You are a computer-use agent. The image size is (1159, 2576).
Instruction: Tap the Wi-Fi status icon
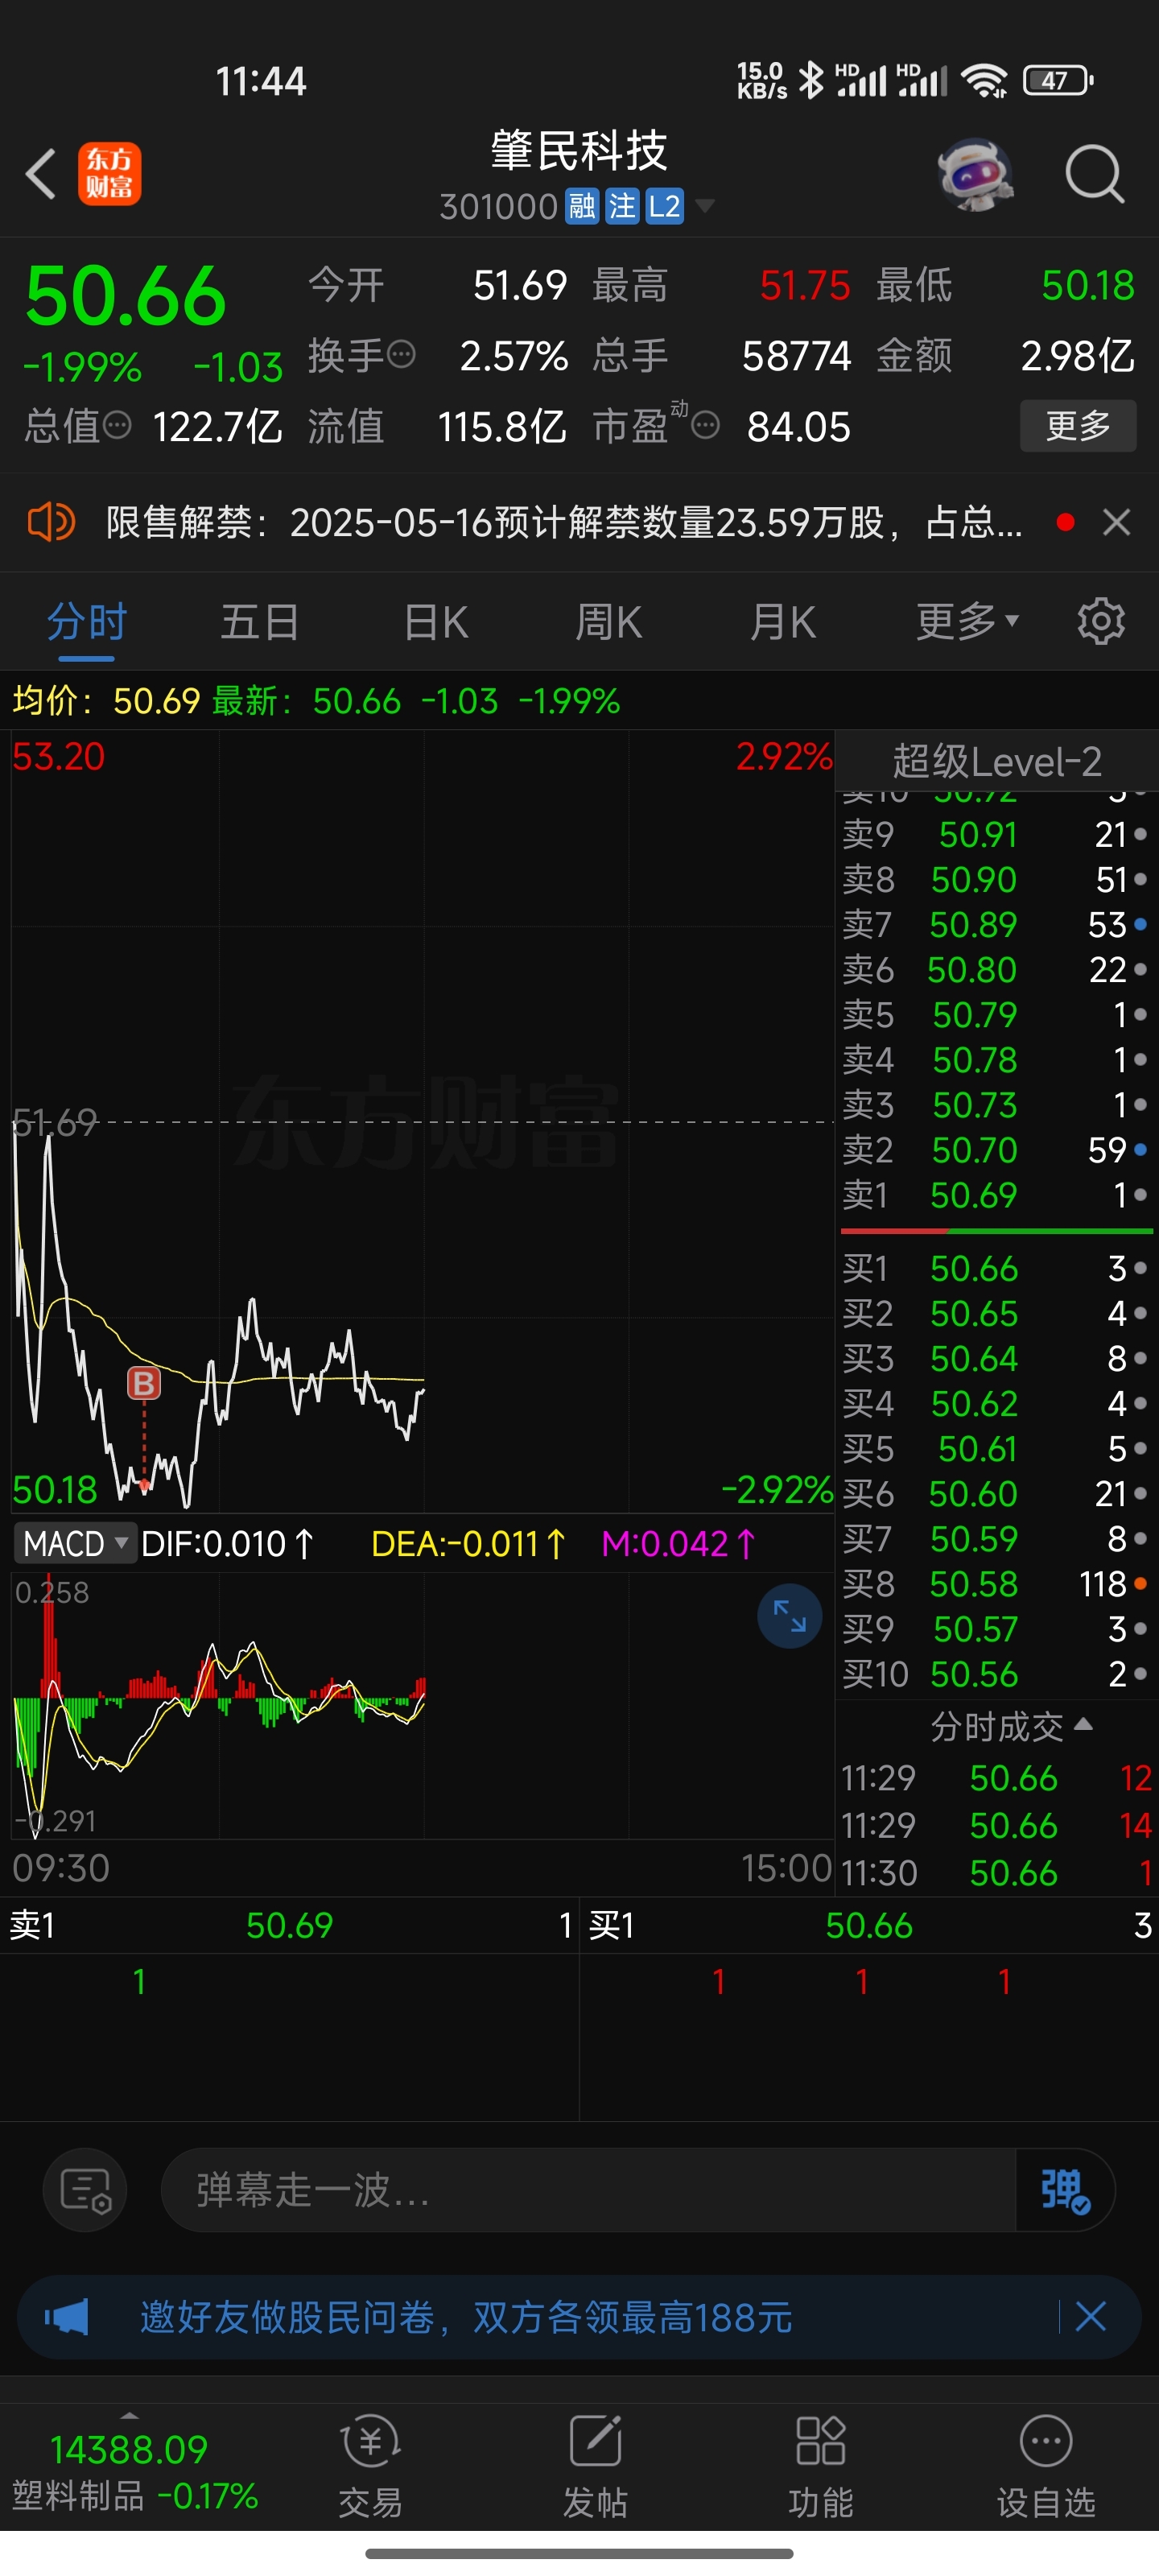click(x=984, y=80)
